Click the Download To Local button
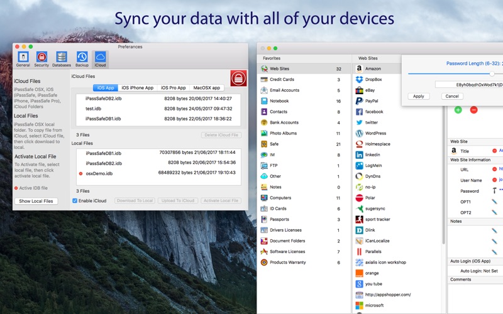The width and height of the screenshot is (503, 314). coord(135,200)
